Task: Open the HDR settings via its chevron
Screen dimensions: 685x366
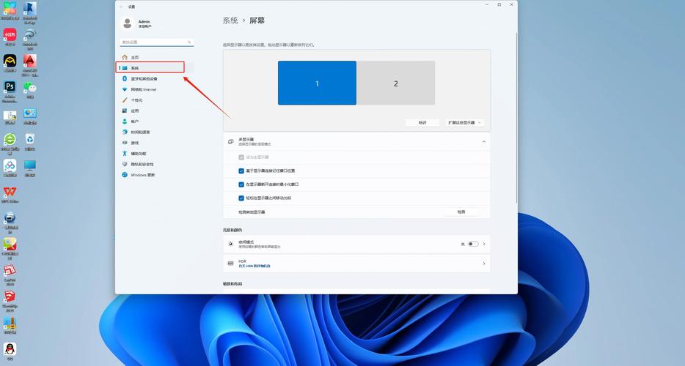Action: pyautogui.click(x=484, y=264)
